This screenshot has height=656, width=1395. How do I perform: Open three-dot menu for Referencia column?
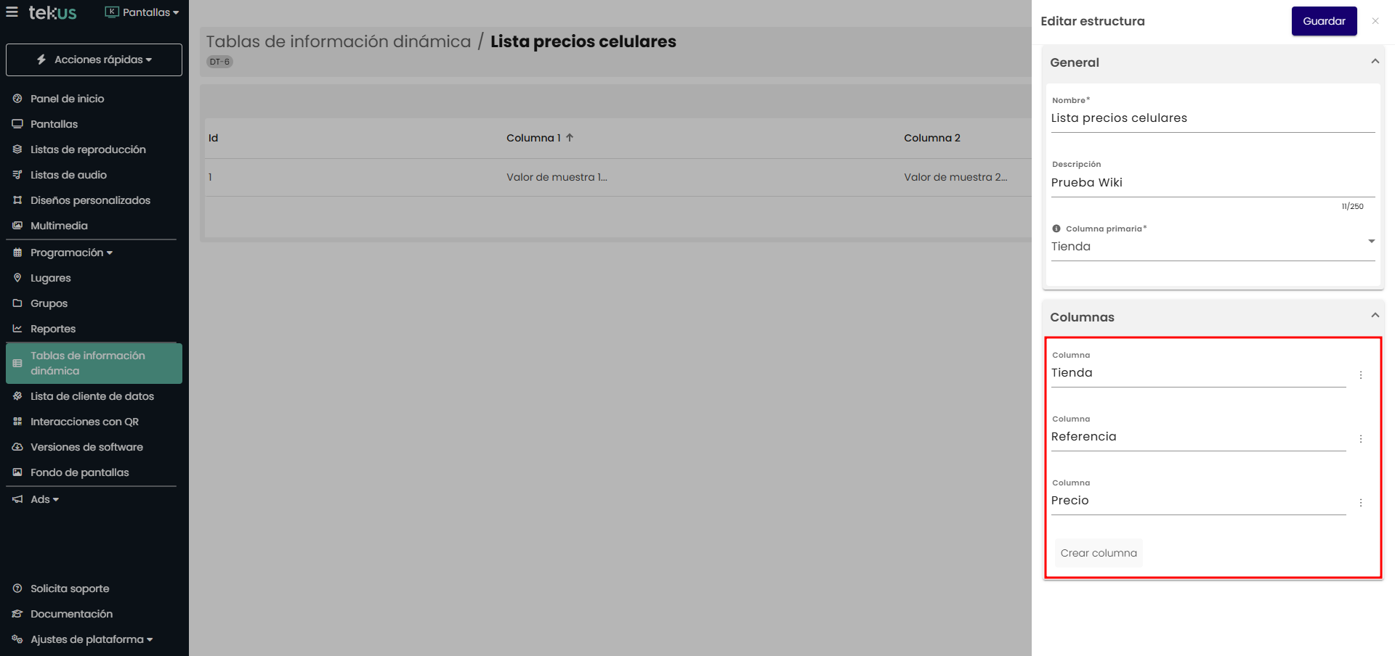tap(1360, 439)
